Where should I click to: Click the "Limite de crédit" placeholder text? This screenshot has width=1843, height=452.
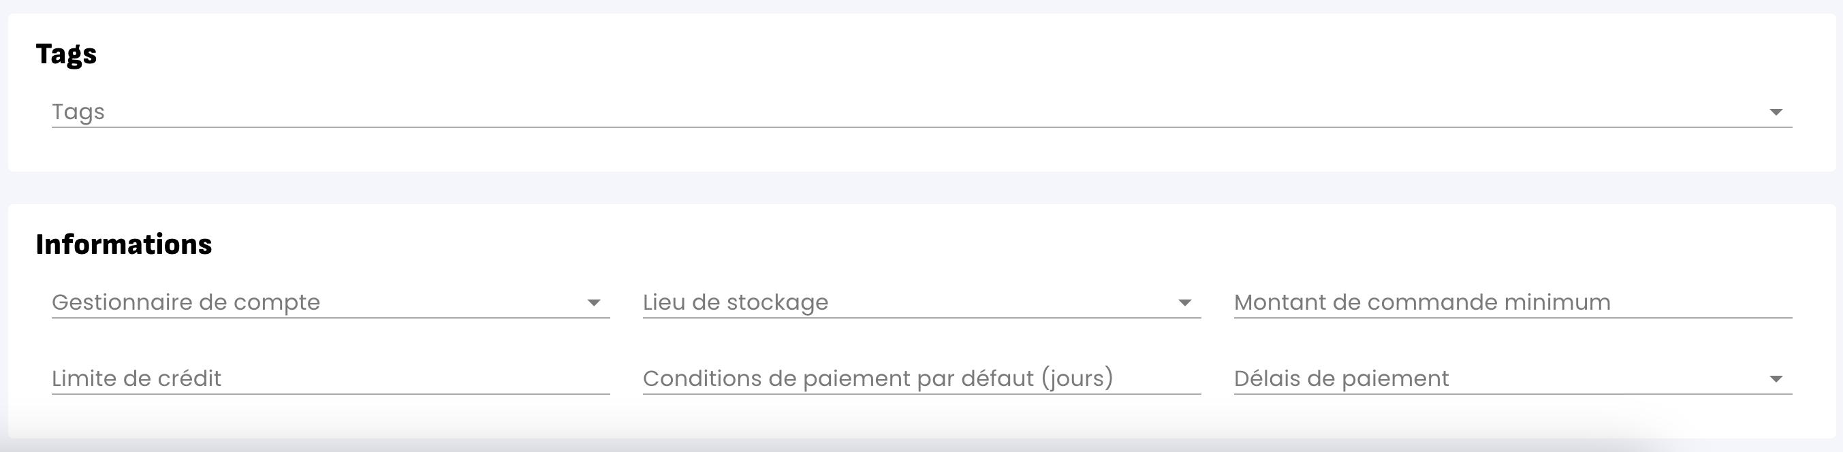pos(137,378)
